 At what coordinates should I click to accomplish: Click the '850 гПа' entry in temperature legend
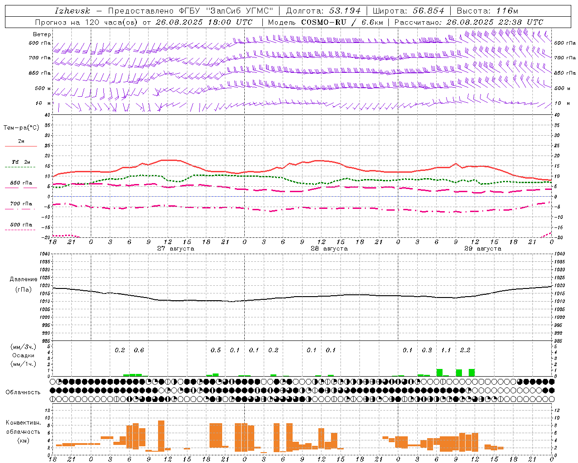21,183
